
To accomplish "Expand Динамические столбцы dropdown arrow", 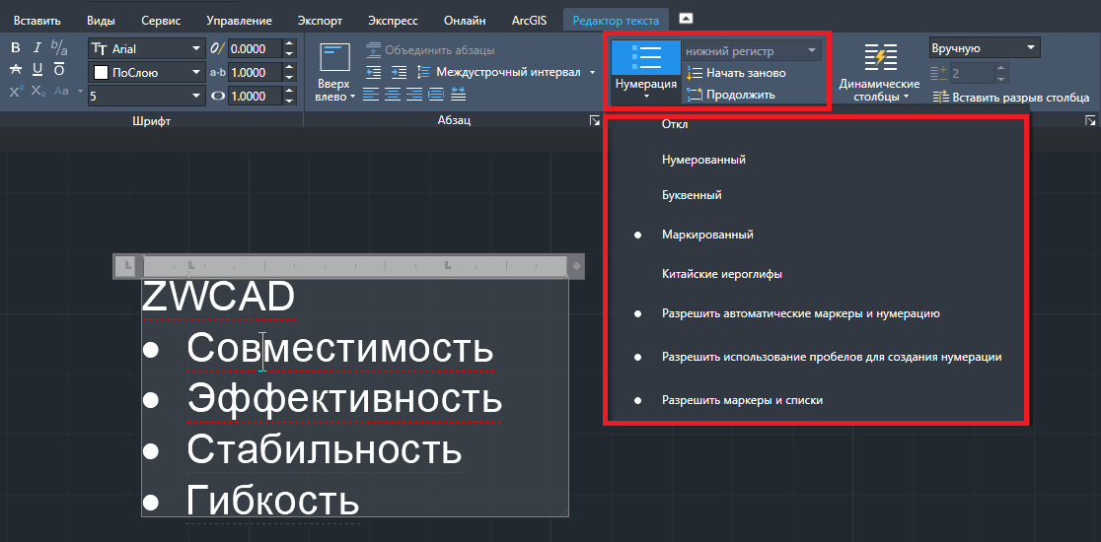I will [x=907, y=97].
